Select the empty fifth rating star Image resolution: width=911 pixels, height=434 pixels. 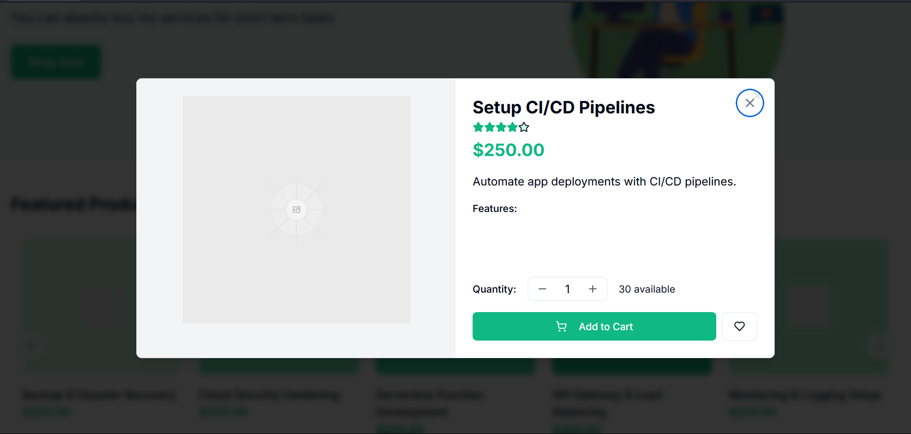[x=524, y=127]
